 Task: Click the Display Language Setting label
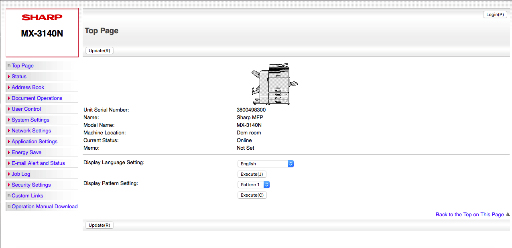click(114, 162)
